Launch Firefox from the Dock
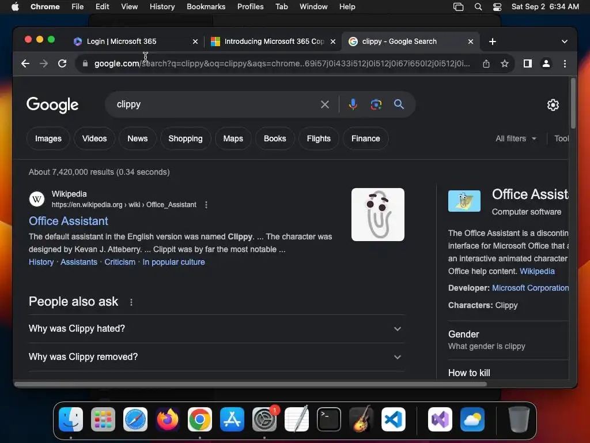590x443 pixels. click(x=168, y=419)
